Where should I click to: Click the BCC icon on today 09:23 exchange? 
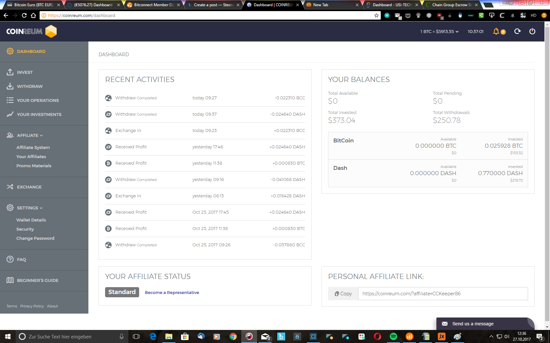(108, 131)
